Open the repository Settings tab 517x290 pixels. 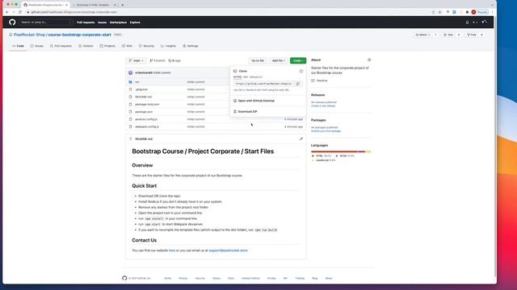(191, 46)
